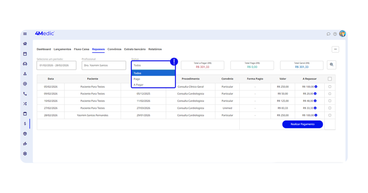Go to home via the house icon
Image resolution: width=368 pixels, height=193 pixels.
[x=25, y=44]
